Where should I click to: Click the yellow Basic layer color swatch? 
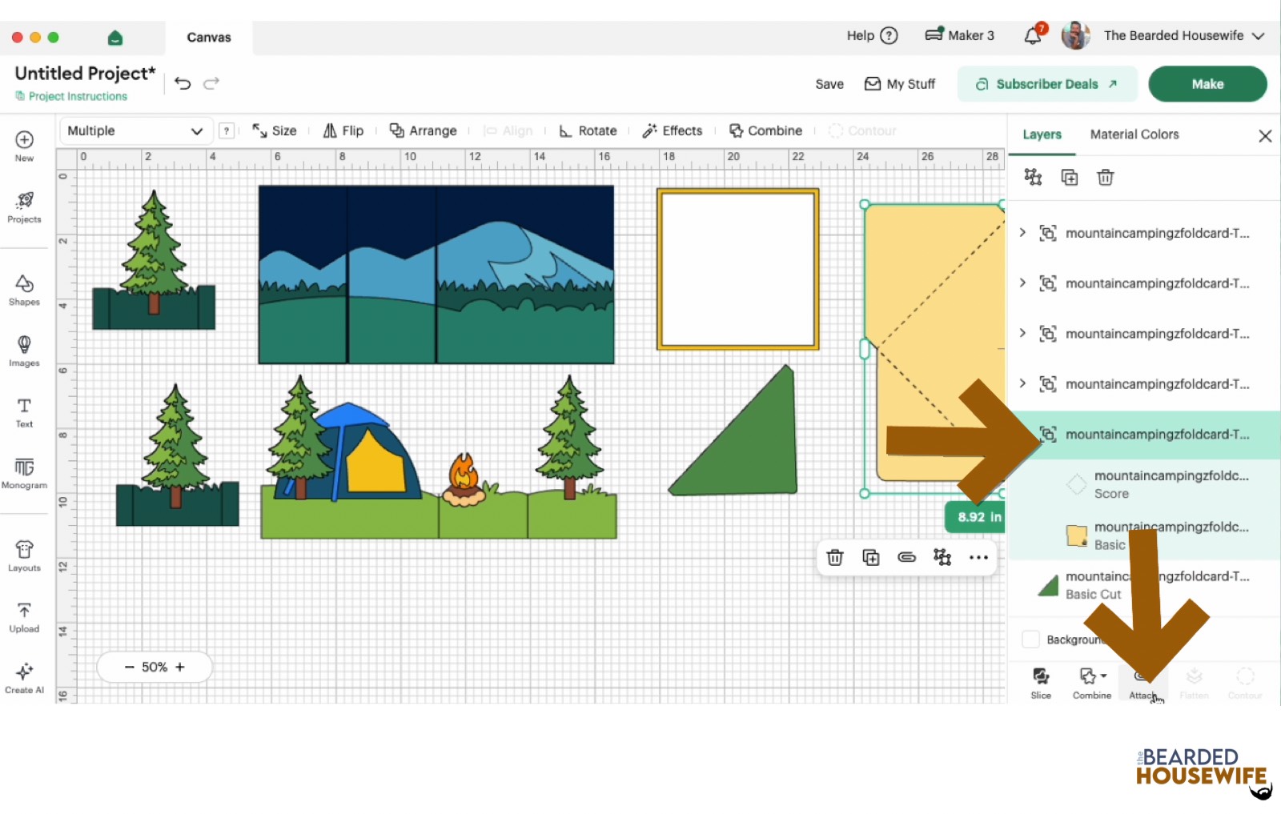[x=1077, y=535]
